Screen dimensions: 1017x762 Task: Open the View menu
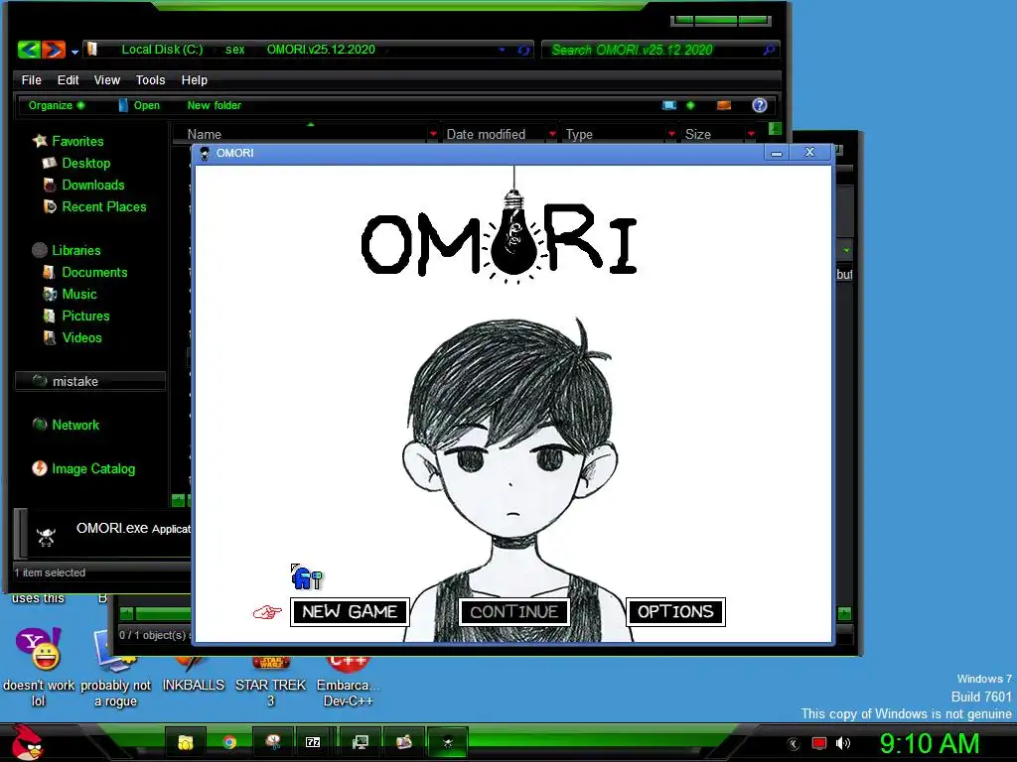[107, 79]
